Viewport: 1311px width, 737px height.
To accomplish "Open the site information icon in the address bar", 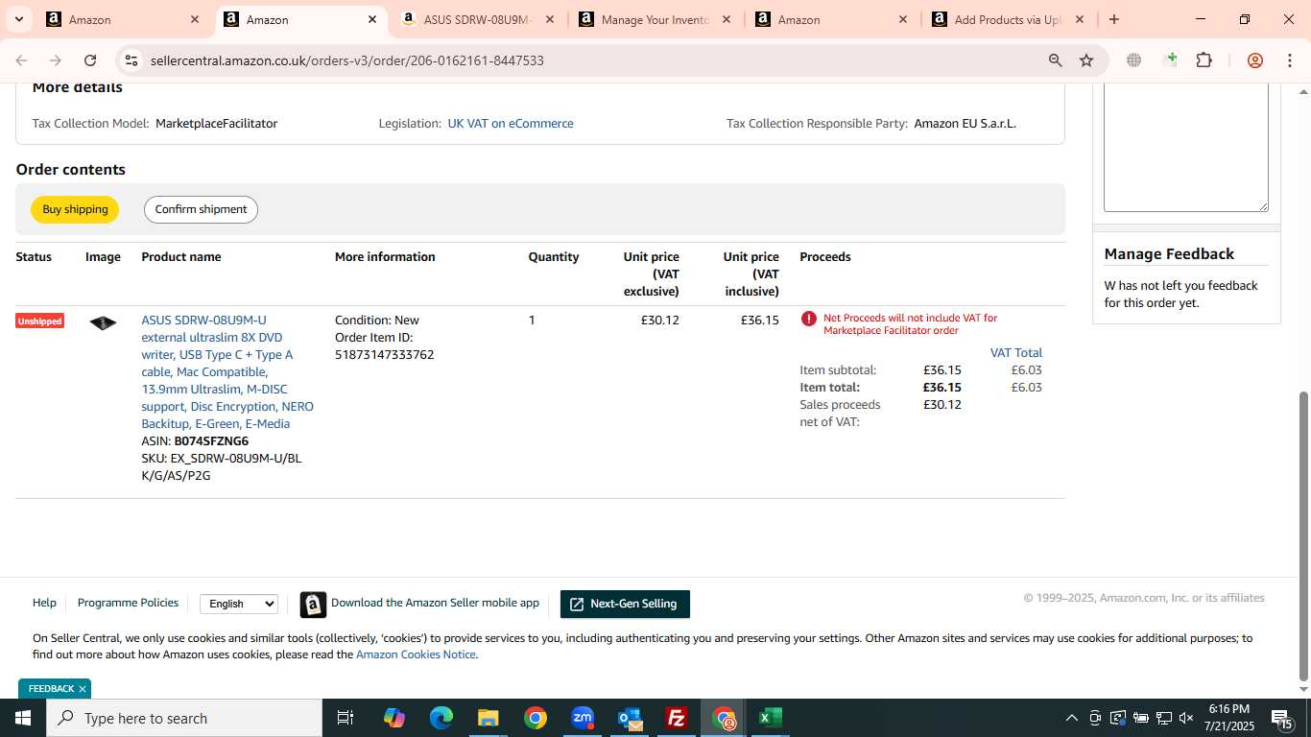I will coord(131,60).
